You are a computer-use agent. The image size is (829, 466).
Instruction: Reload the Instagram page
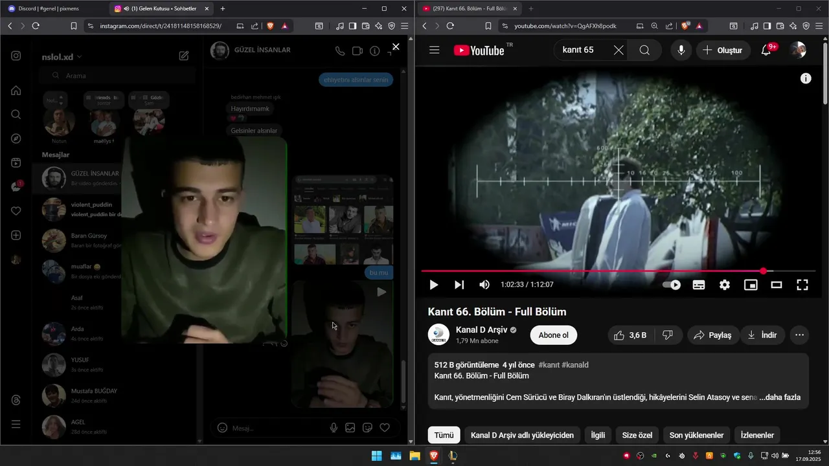pyautogui.click(x=36, y=26)
